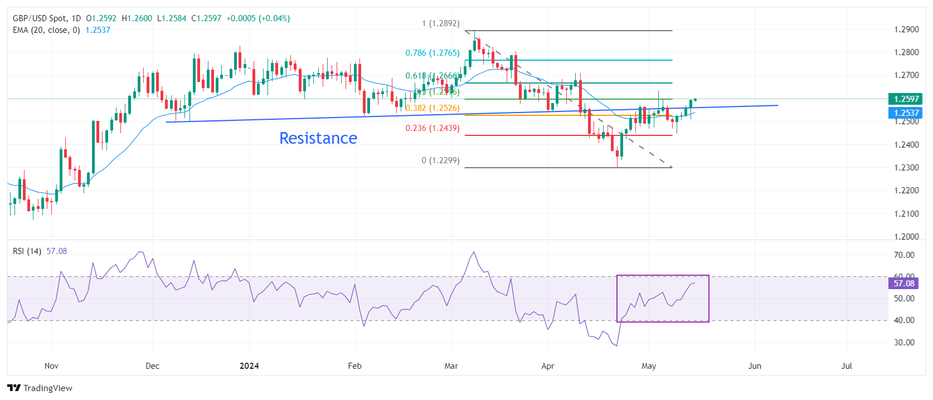Select the RSI (14) indicator legend
Screen dimensions: 933x400
27,251
